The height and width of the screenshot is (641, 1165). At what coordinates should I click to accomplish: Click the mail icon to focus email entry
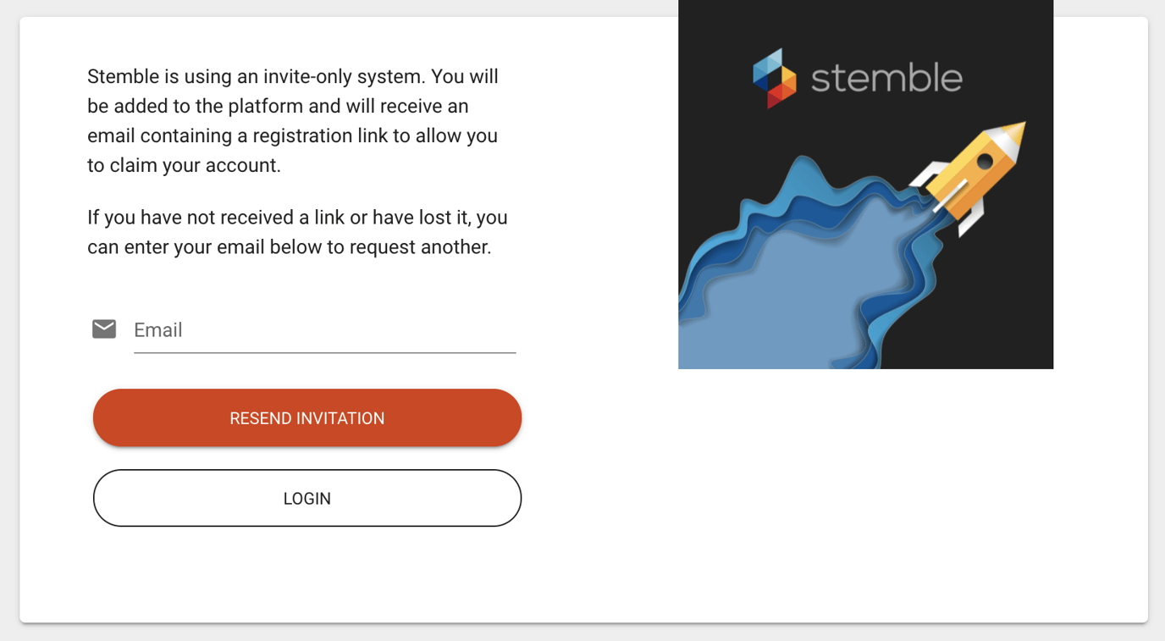pyautogui.click(x=103, y=329)
